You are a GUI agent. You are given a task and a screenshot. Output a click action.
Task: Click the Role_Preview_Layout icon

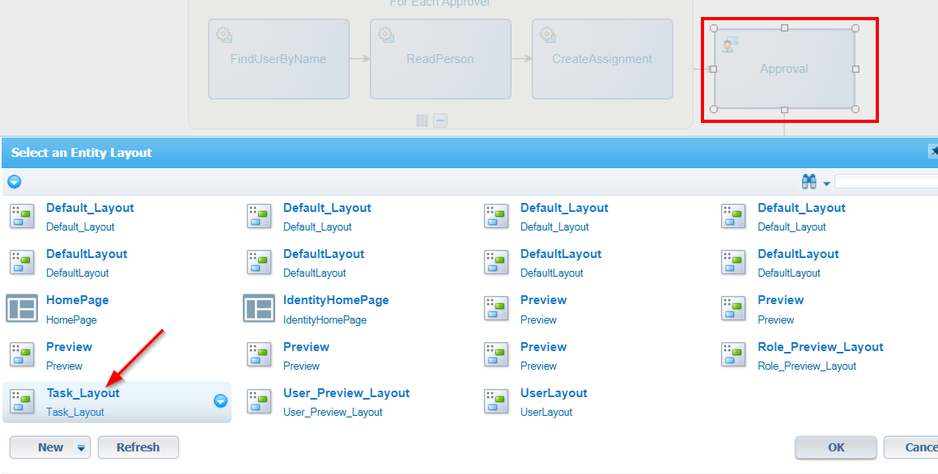click(x=733, y=355)
